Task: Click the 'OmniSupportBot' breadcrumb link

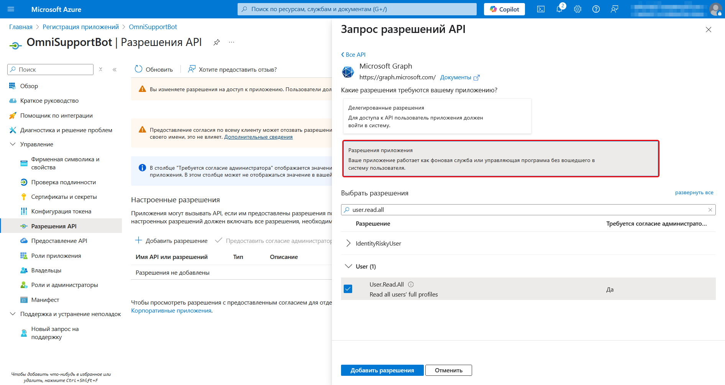Action: (x=153, y=27)
